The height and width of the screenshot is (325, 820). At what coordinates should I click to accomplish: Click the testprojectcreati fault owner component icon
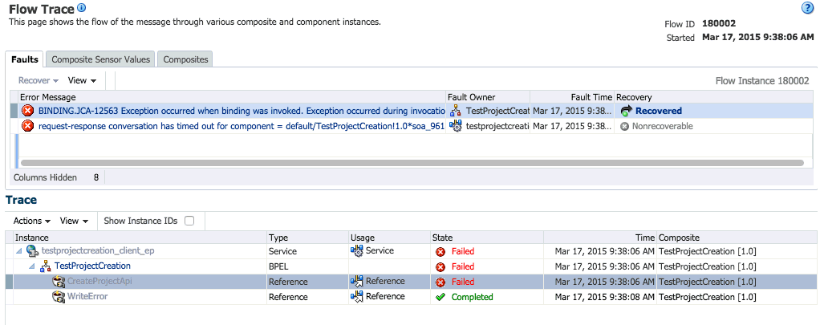point(456,126)
